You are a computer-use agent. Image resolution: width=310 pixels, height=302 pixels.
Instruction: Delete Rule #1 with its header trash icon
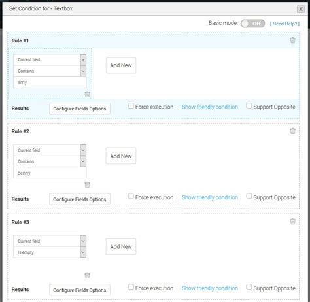click(x=292, y=41)
